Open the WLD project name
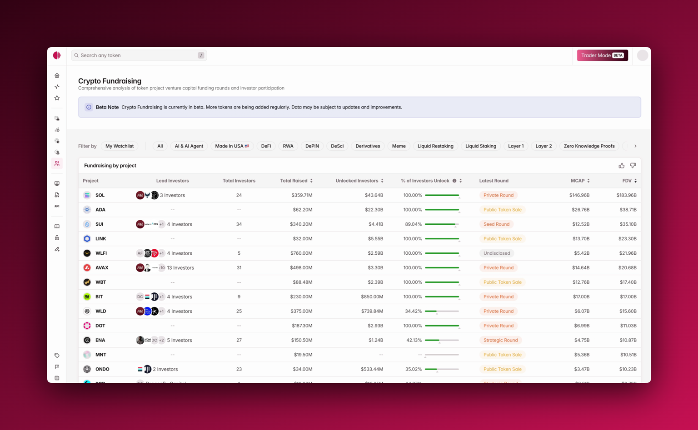Viewport: 698px width, 430px height. 101,311
